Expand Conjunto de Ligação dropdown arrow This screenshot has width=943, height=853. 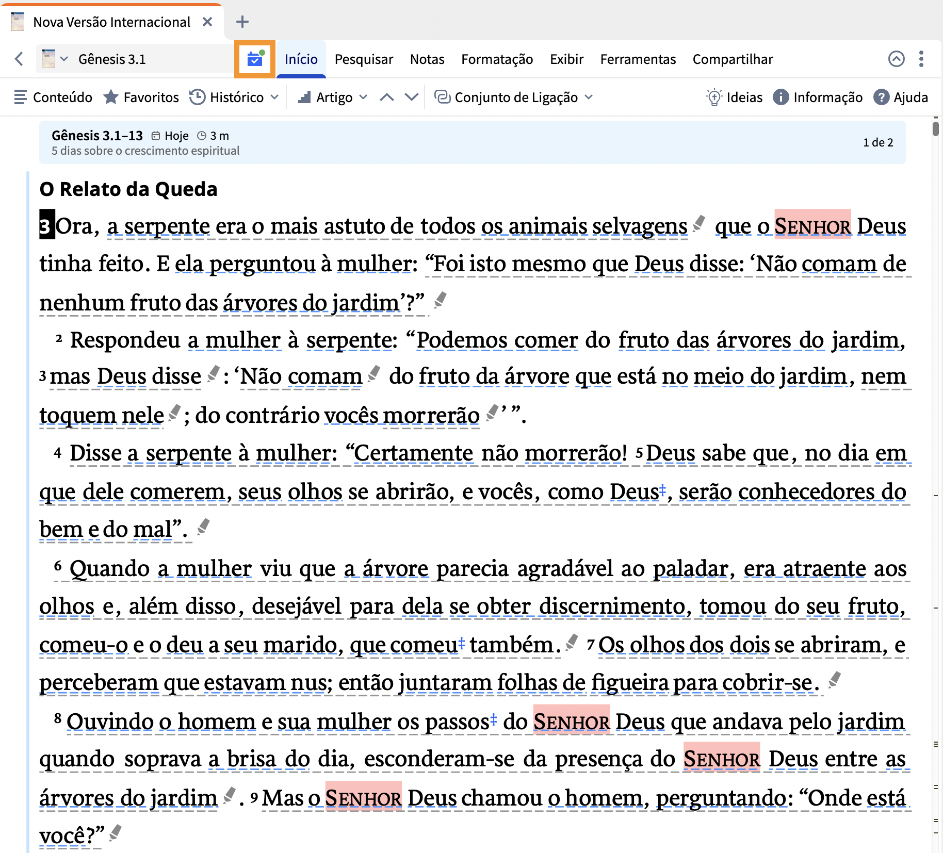[589, 97]
